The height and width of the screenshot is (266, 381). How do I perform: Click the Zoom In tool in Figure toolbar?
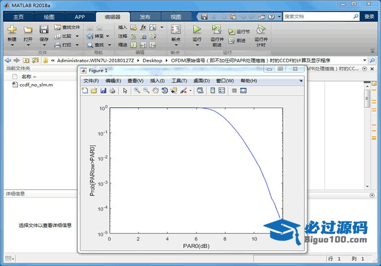(x=137, y=90)
